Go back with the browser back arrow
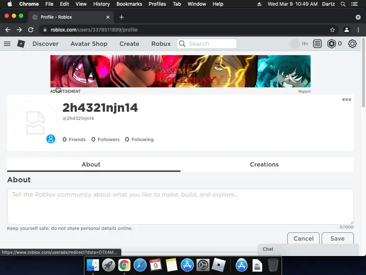Screen dimensions: 366x275 tap(8, 30)
